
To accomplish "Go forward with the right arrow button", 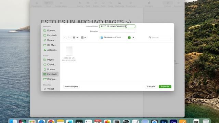I will coord(68,38).
